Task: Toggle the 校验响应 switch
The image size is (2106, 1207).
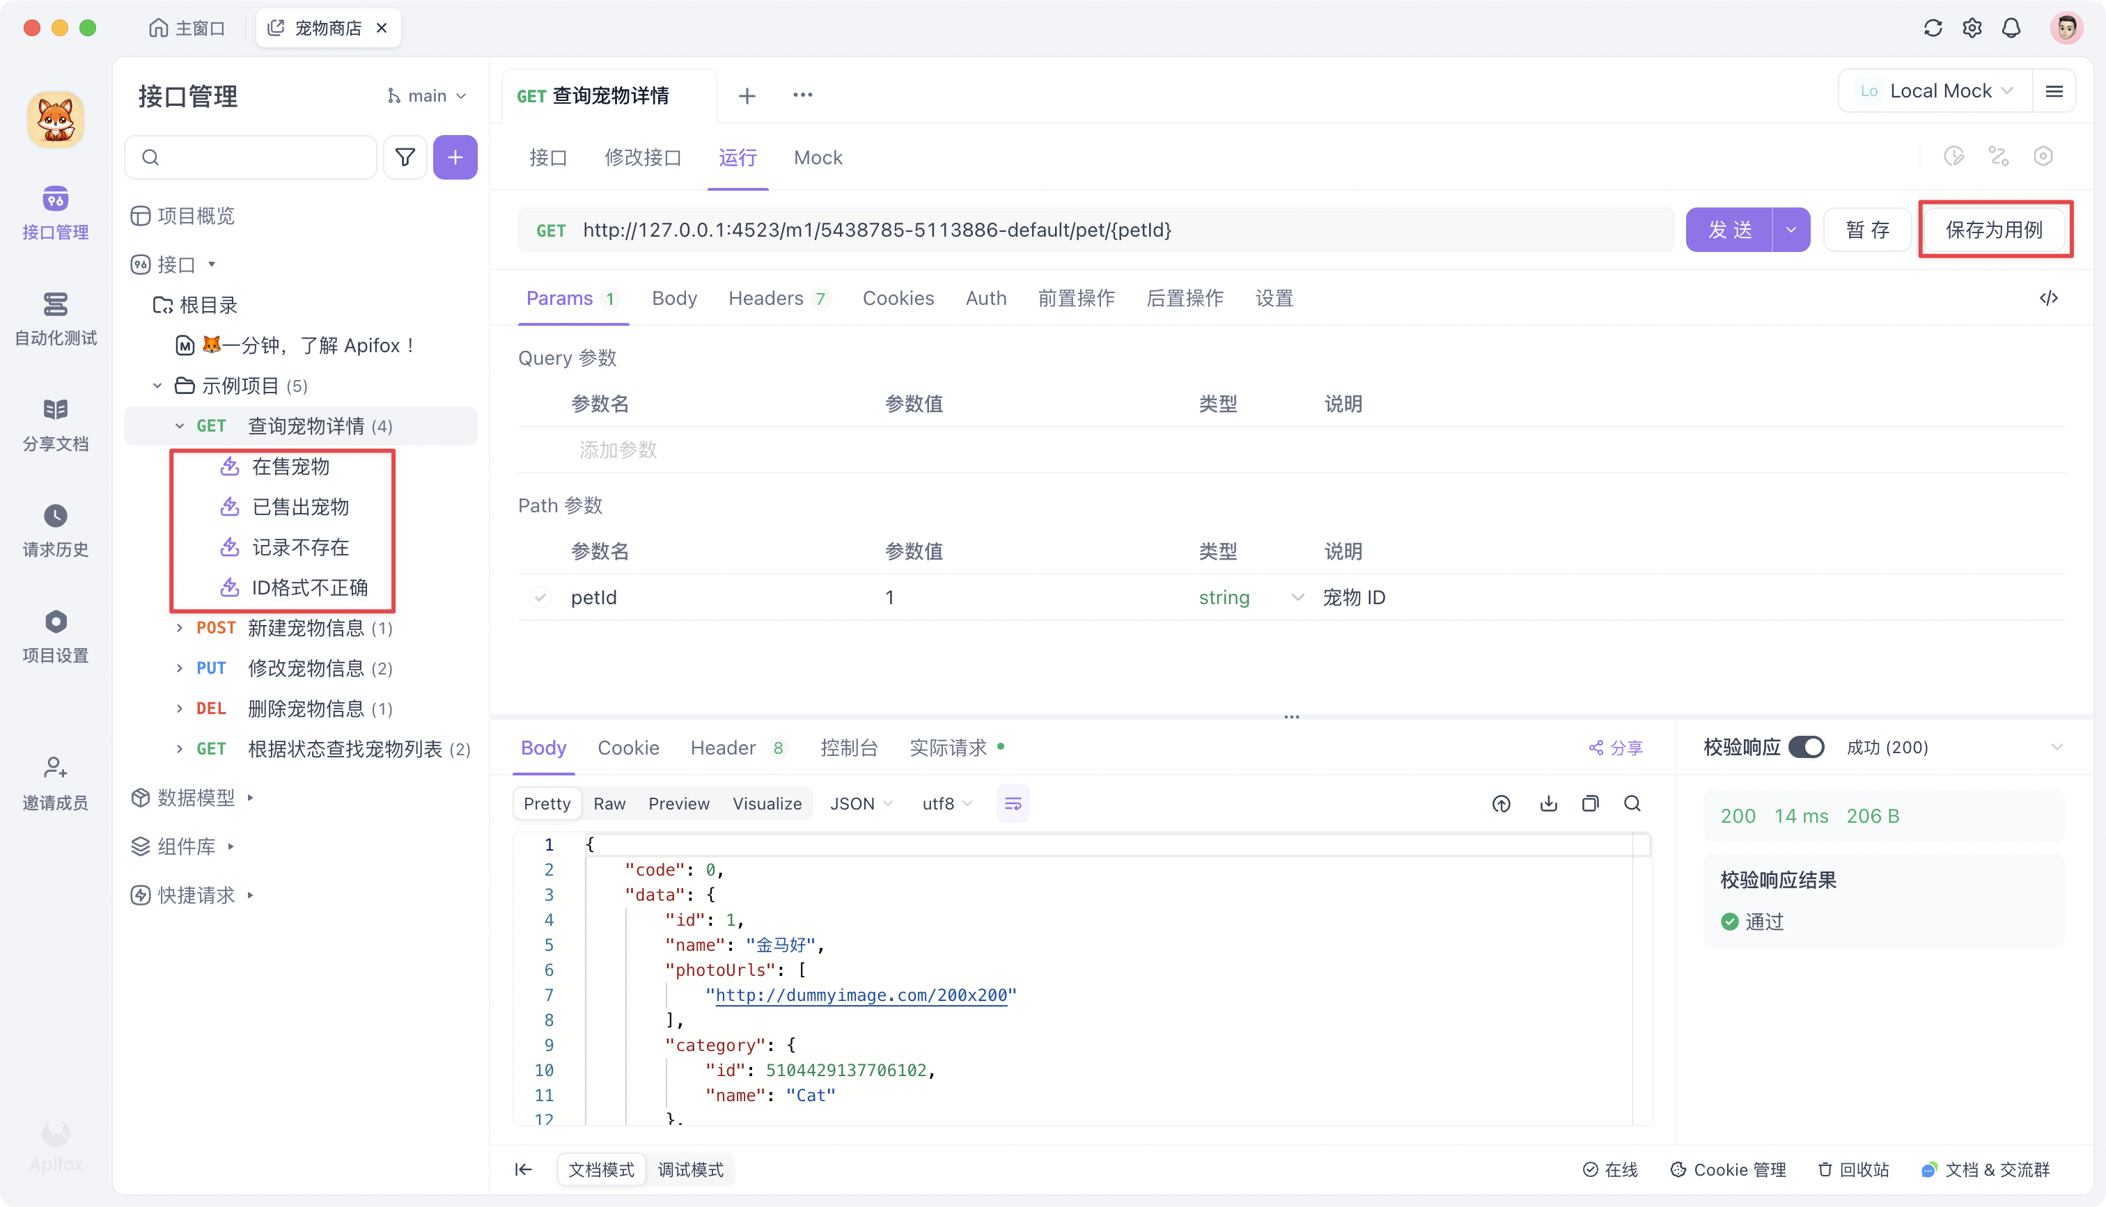Action: [x=1806, y=747]
